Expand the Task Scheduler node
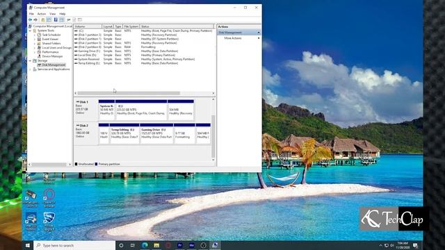The height and width of the screenshot is (250, 445). click(35, 35)
